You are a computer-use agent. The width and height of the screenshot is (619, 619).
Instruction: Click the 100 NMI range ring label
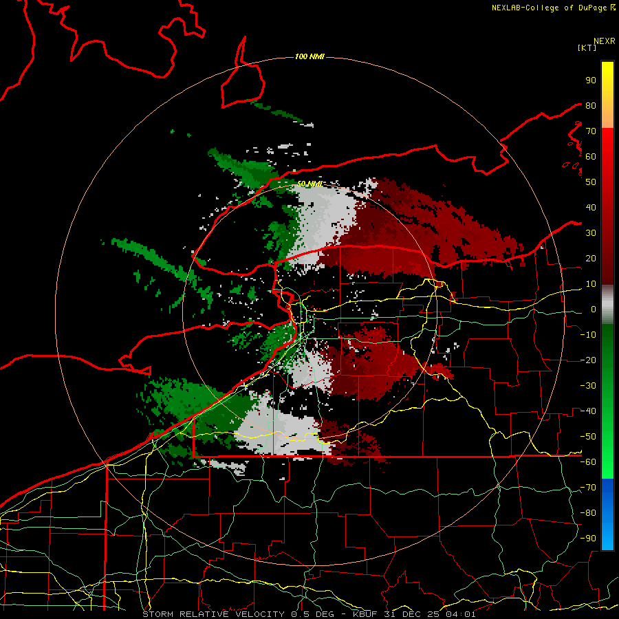click(x=309, y=57)
